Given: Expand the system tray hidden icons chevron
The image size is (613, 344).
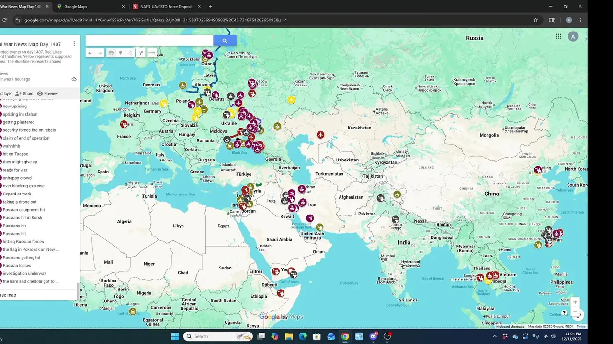Looking at the screenshot, I should (495, 336).
